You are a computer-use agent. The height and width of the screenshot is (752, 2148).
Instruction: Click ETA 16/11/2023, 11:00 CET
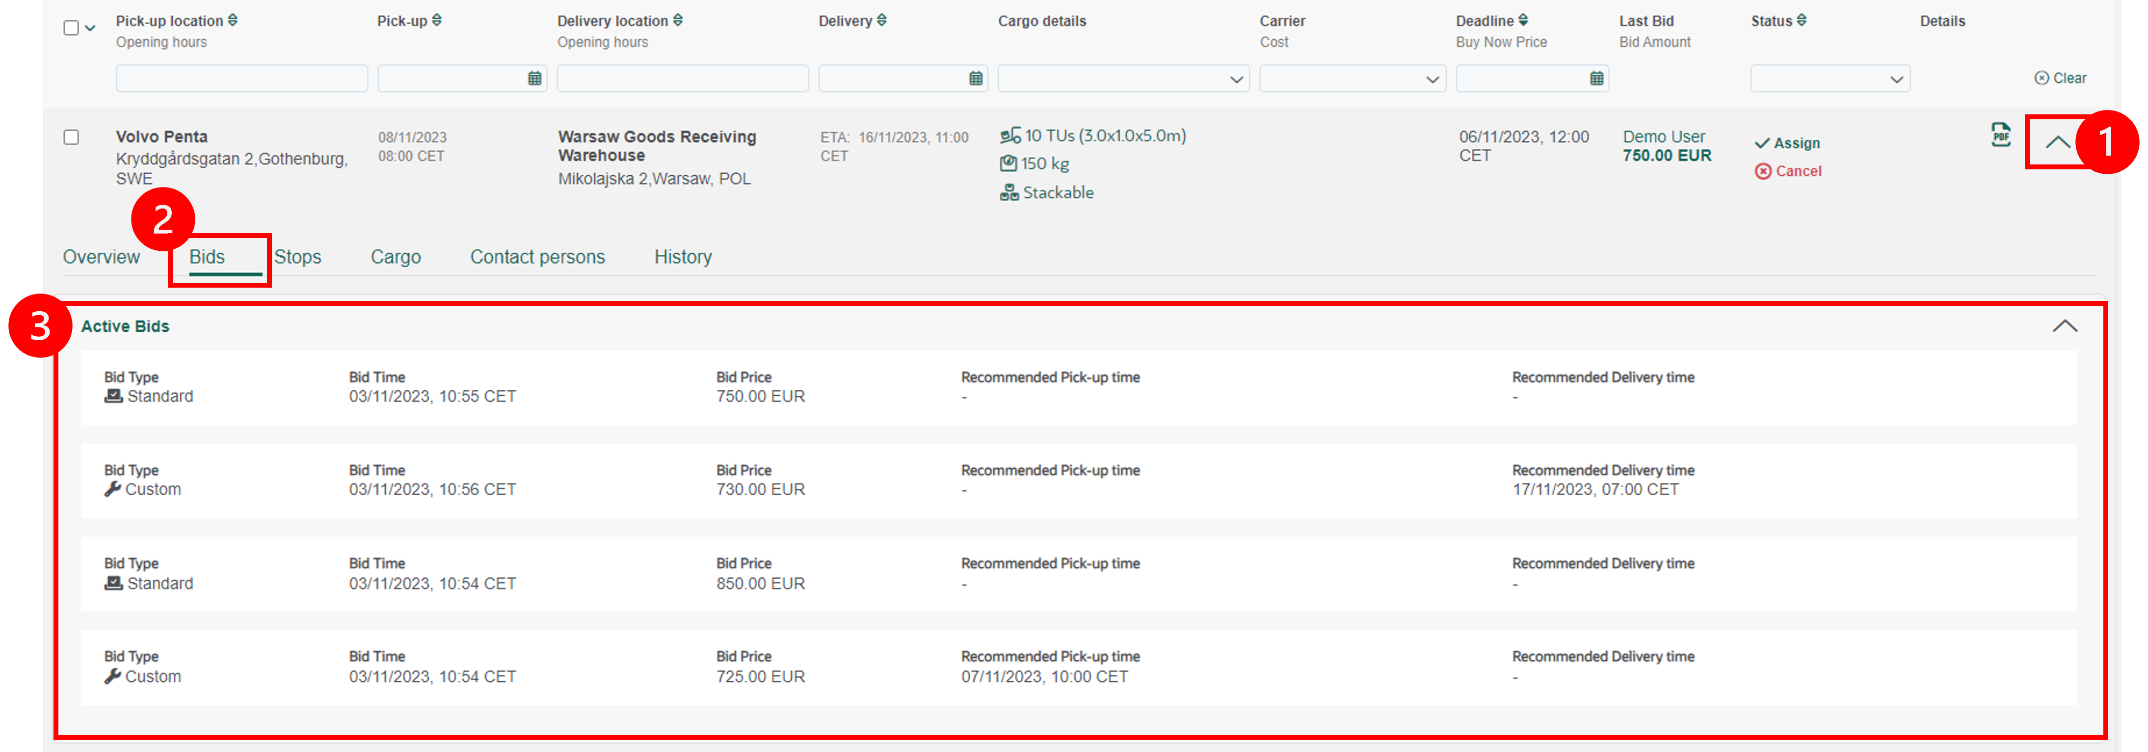point(894,146)
